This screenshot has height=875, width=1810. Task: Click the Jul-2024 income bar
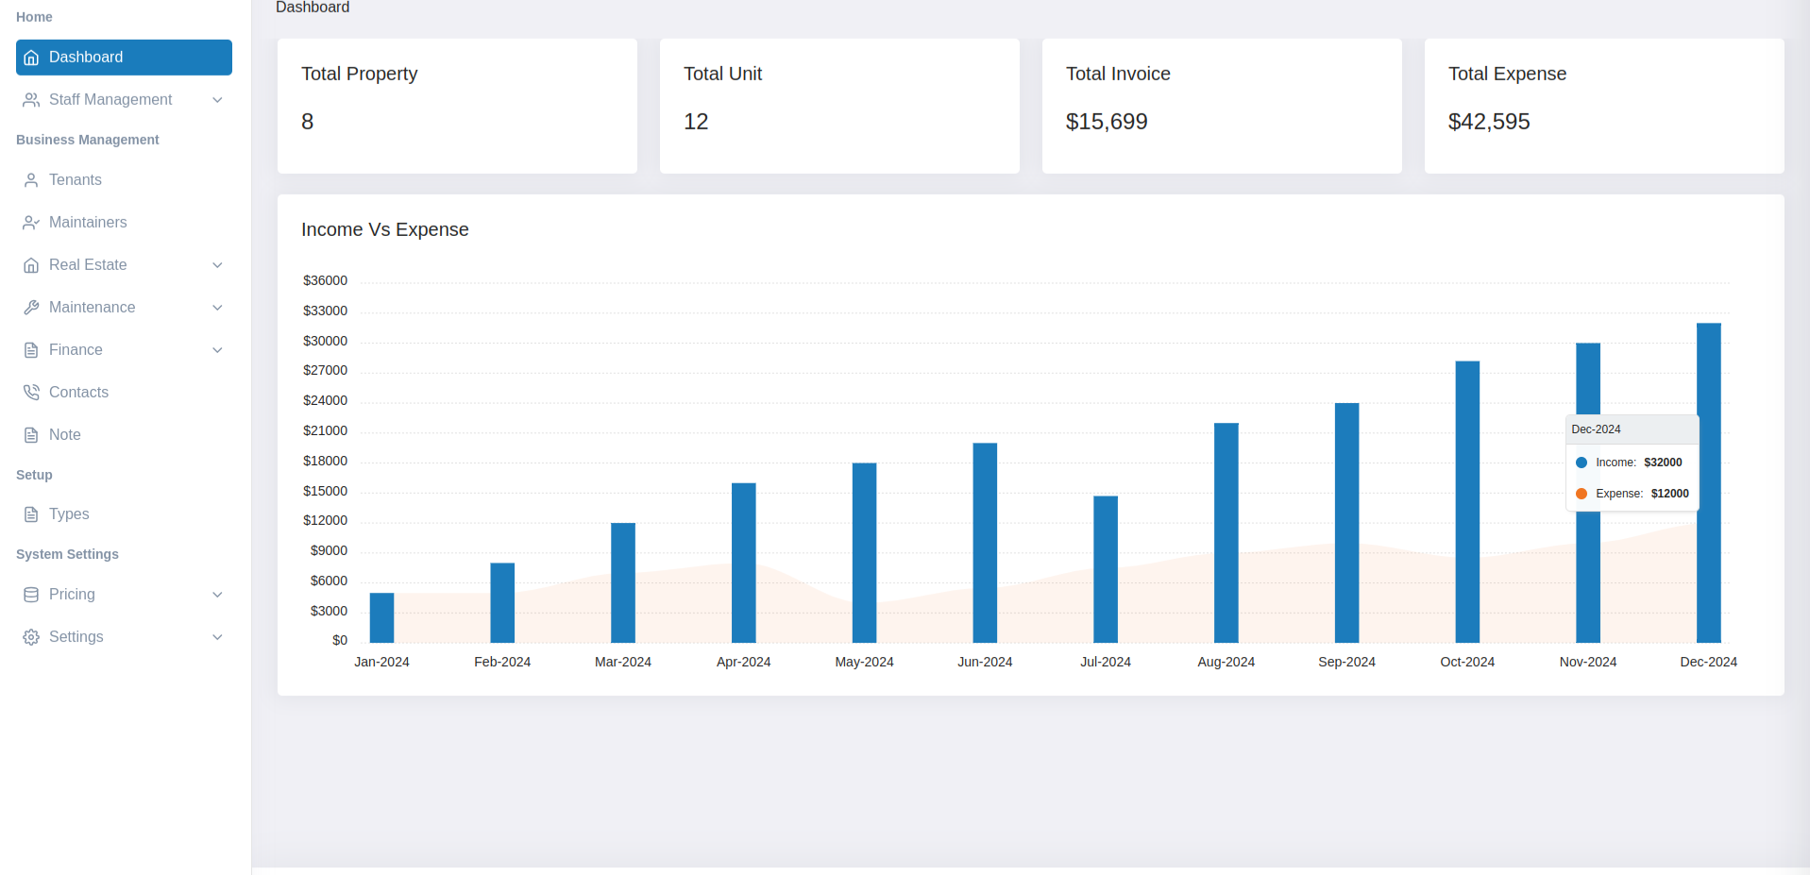1106,569
